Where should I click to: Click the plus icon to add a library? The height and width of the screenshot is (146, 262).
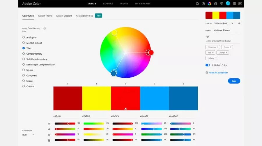(239, 23)
